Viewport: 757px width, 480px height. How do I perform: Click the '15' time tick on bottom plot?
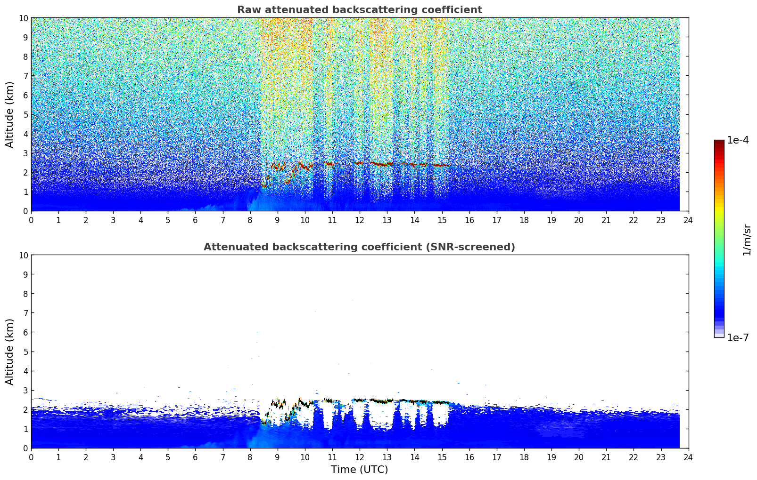pos(442,457)
